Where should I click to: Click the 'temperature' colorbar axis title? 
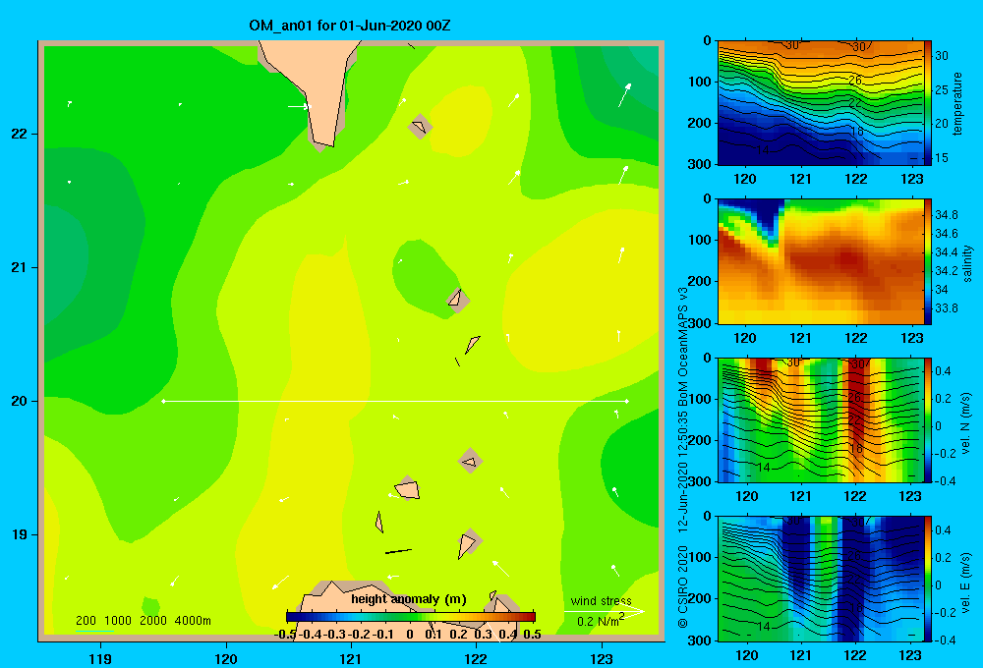pyautogui.click(x=957, y=103)
